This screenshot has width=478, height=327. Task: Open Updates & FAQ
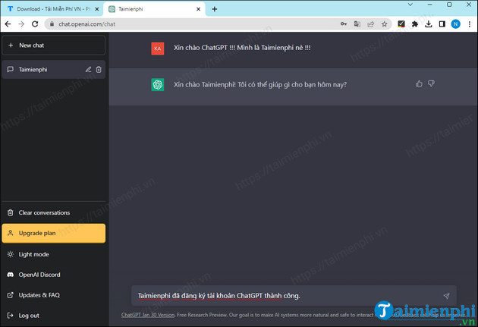[x=54, y=295]
